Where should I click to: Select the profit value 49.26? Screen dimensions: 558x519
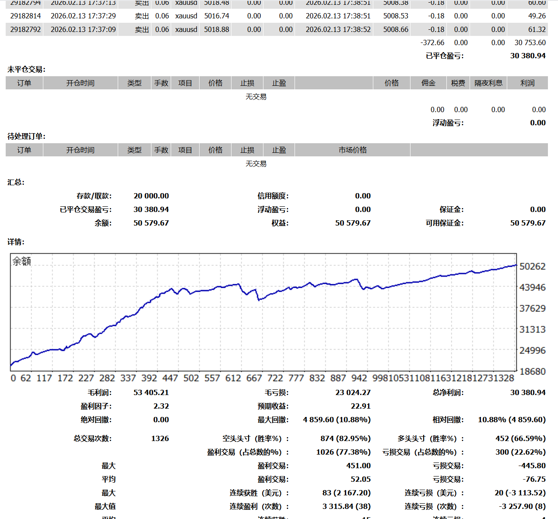[537, 16]
